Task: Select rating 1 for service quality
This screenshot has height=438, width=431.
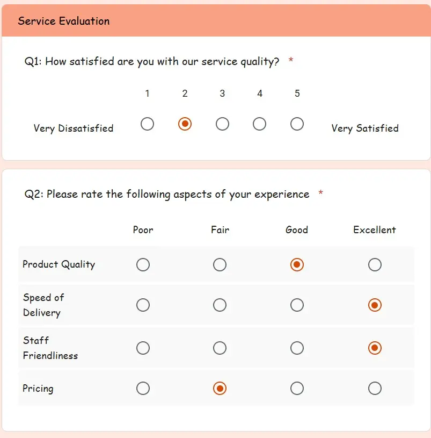Action: pyautogui.click(x=147, y=124)
